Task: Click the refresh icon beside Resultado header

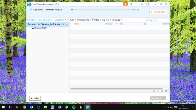Action: point(63,24)
